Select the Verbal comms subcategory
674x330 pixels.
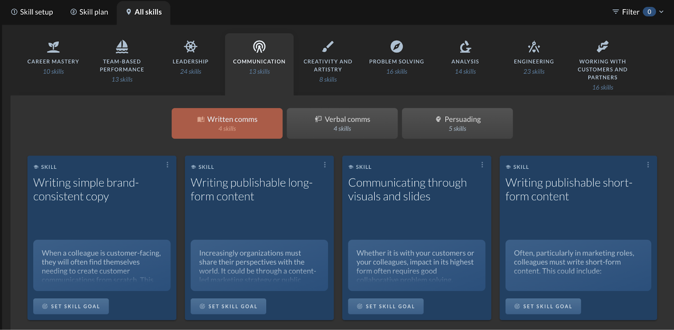[342, 123]
